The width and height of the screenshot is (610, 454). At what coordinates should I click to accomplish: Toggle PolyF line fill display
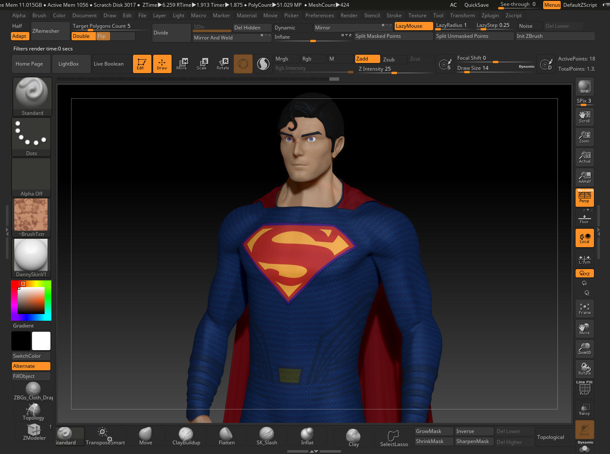(x=585, y=389)
